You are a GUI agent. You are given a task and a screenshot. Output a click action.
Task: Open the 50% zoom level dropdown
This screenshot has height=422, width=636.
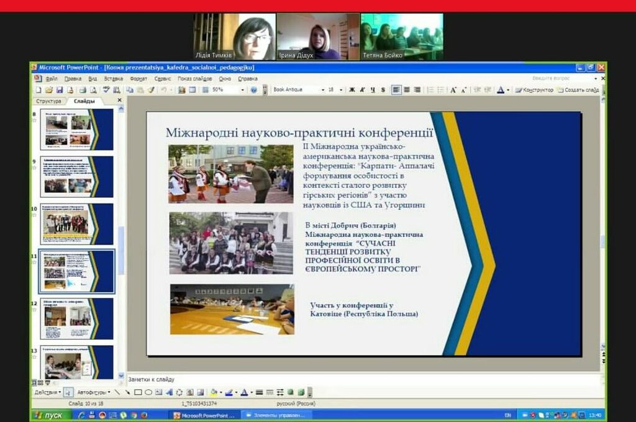point(242,90)
